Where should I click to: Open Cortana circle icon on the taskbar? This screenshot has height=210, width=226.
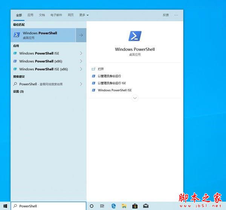point(92,206)
